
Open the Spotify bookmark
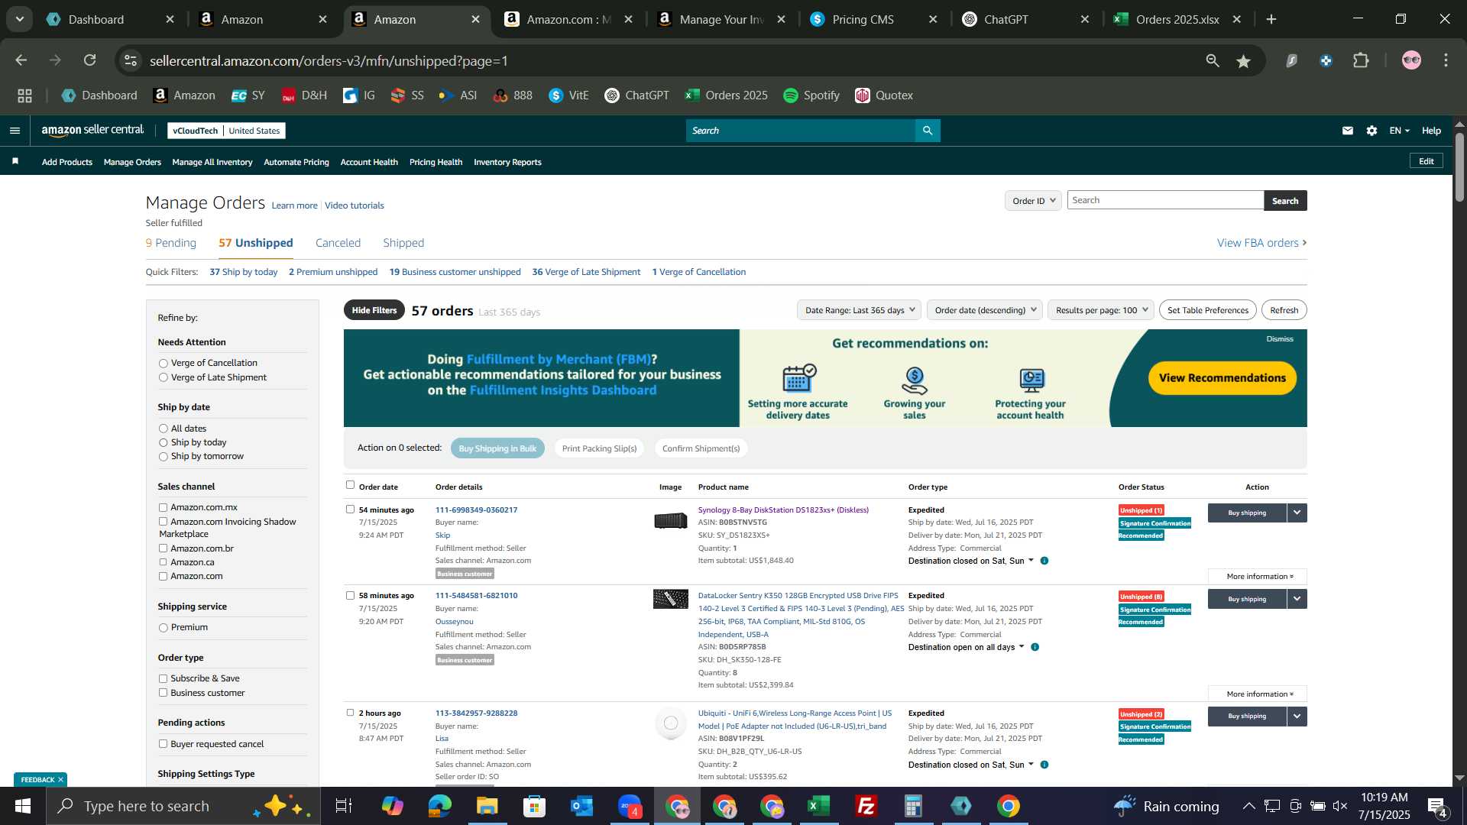811,95
